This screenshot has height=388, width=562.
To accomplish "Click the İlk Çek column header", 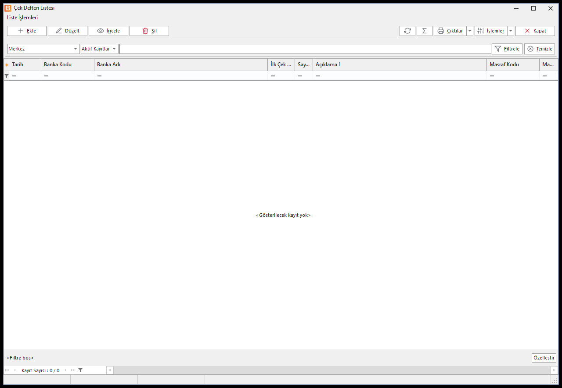I will tap(281, 65).
